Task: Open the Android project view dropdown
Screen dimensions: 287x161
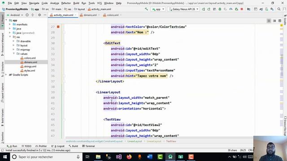Action: click(x=15, y=15)
